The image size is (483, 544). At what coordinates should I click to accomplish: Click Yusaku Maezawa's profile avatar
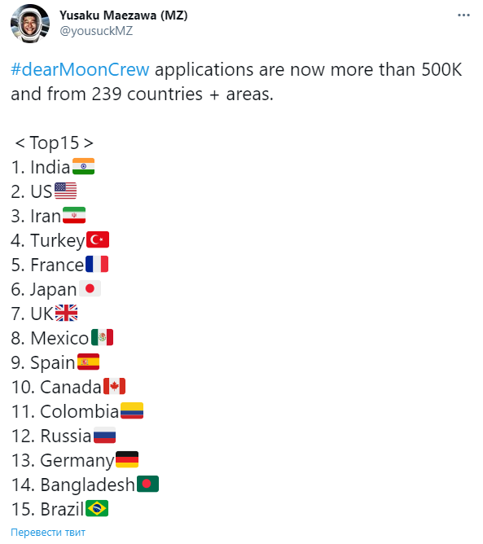coord(30,24)
